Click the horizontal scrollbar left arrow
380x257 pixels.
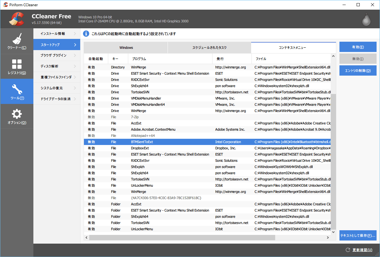pos(86,238)
